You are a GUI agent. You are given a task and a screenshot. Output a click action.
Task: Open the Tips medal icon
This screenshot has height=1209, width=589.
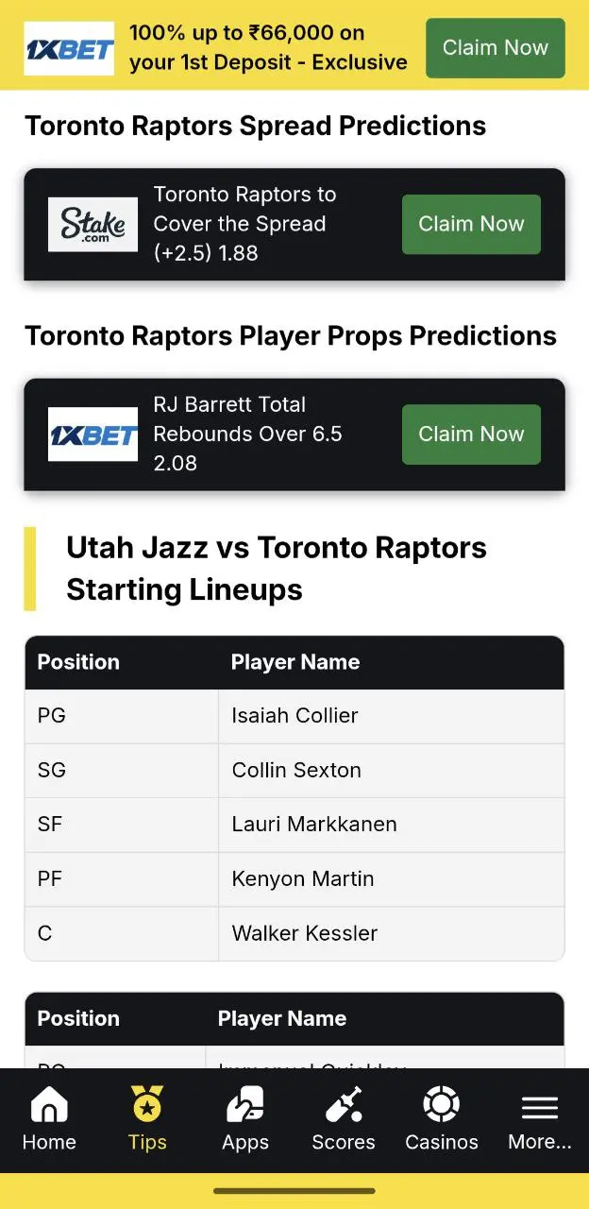coord(147,1103)
